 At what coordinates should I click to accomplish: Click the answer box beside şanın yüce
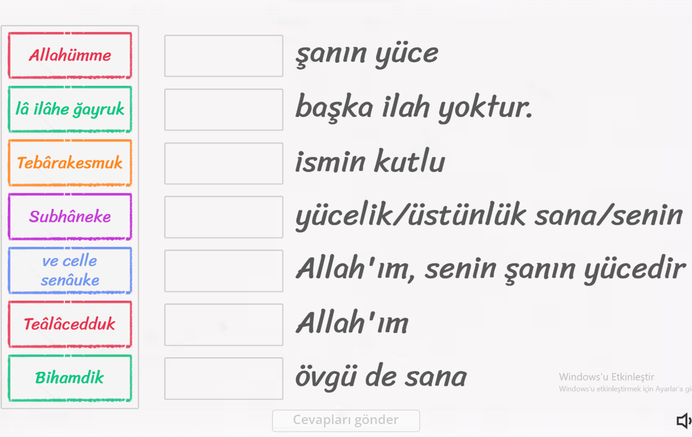(x=223, y=56)
